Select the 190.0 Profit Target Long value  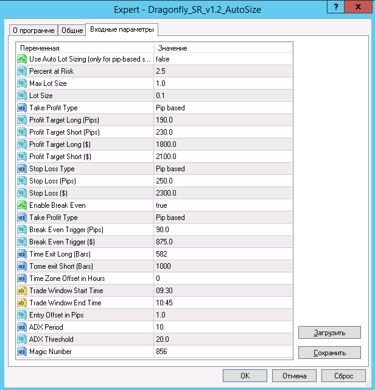coord(223,120)
